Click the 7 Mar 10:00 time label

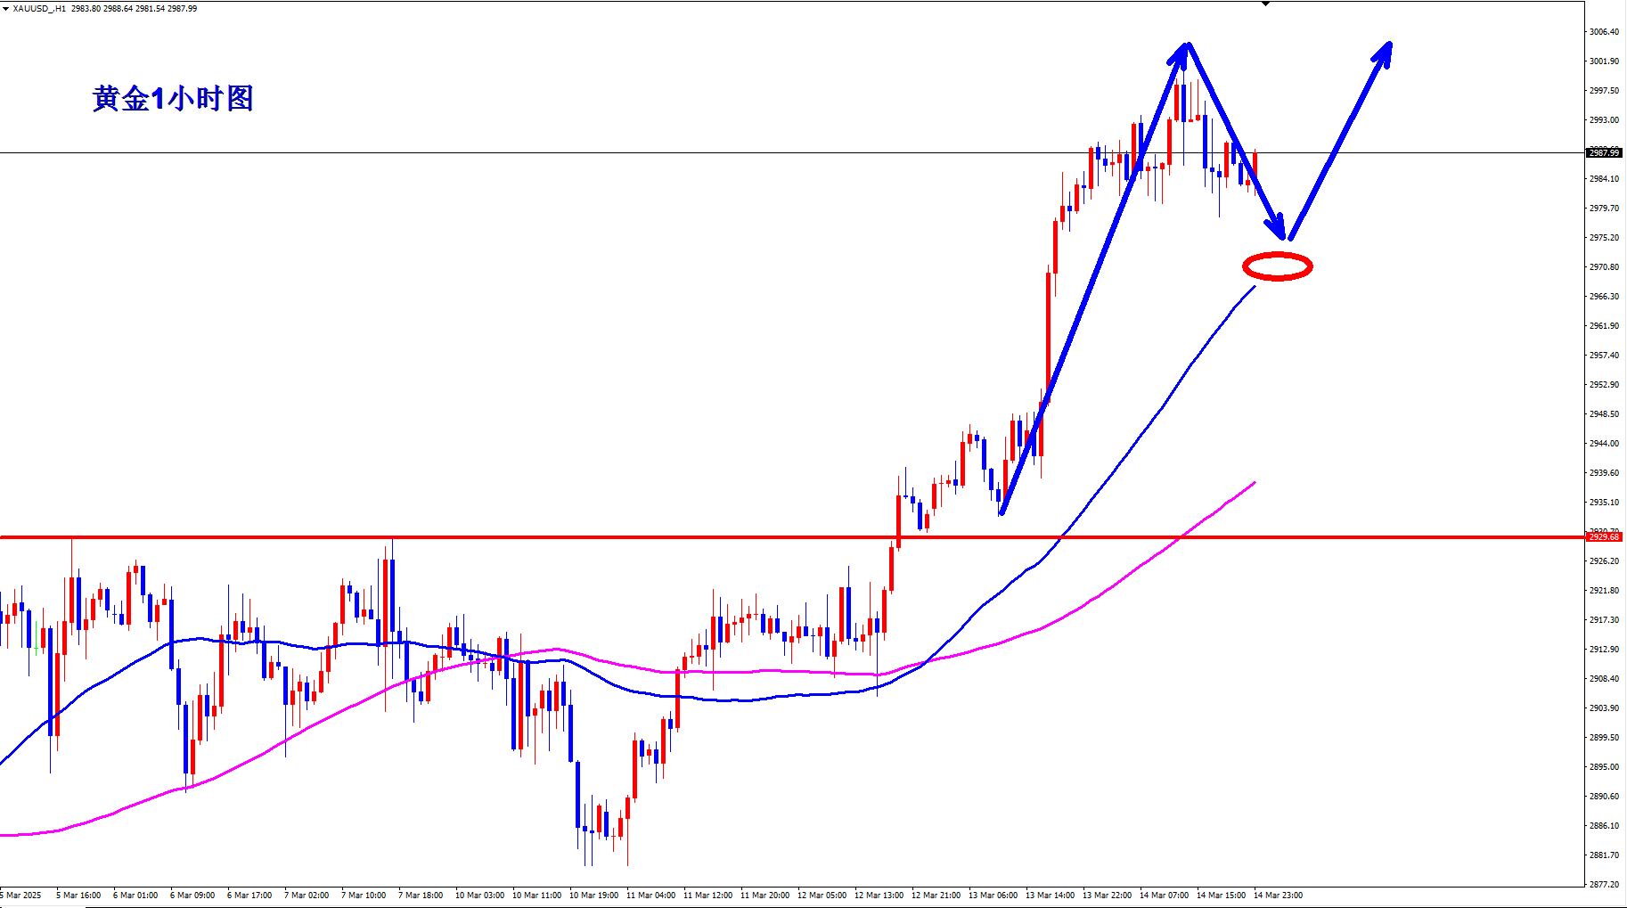tap(364, 896)
